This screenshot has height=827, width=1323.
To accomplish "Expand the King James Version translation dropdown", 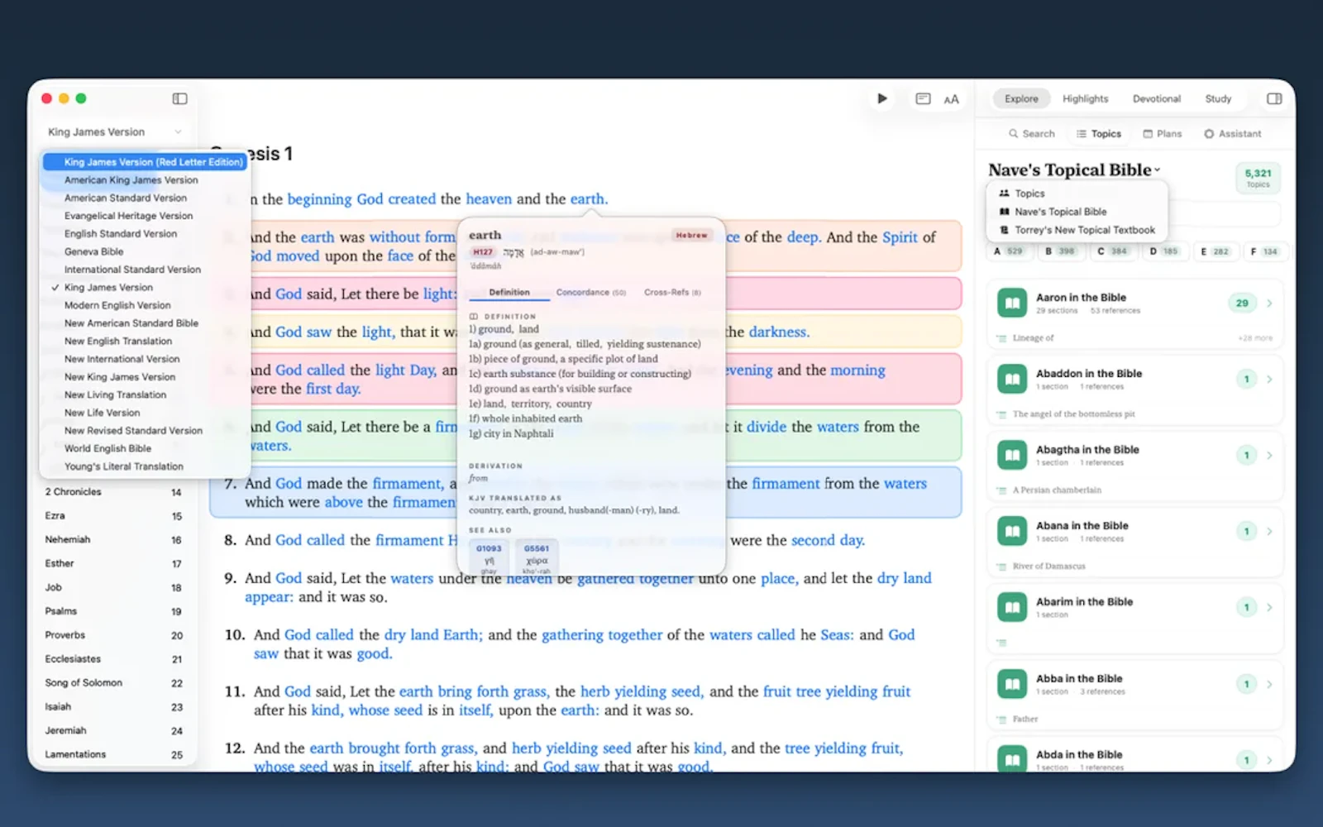I will pyautogui.click(x=114, y=131).
